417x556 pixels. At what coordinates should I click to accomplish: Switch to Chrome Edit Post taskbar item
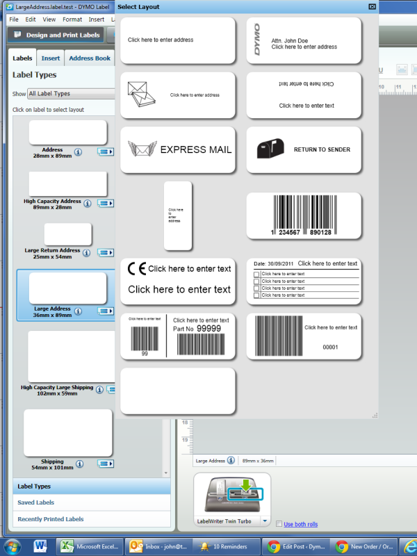[x=296, y=546]
